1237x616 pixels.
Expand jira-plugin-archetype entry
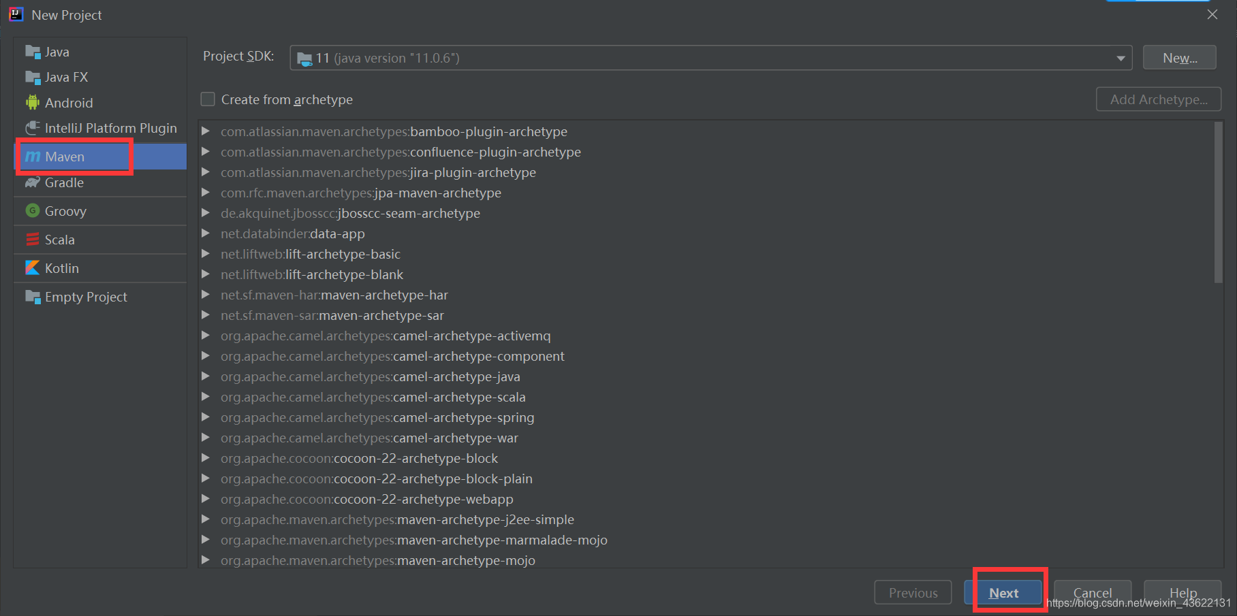point(205,172)
